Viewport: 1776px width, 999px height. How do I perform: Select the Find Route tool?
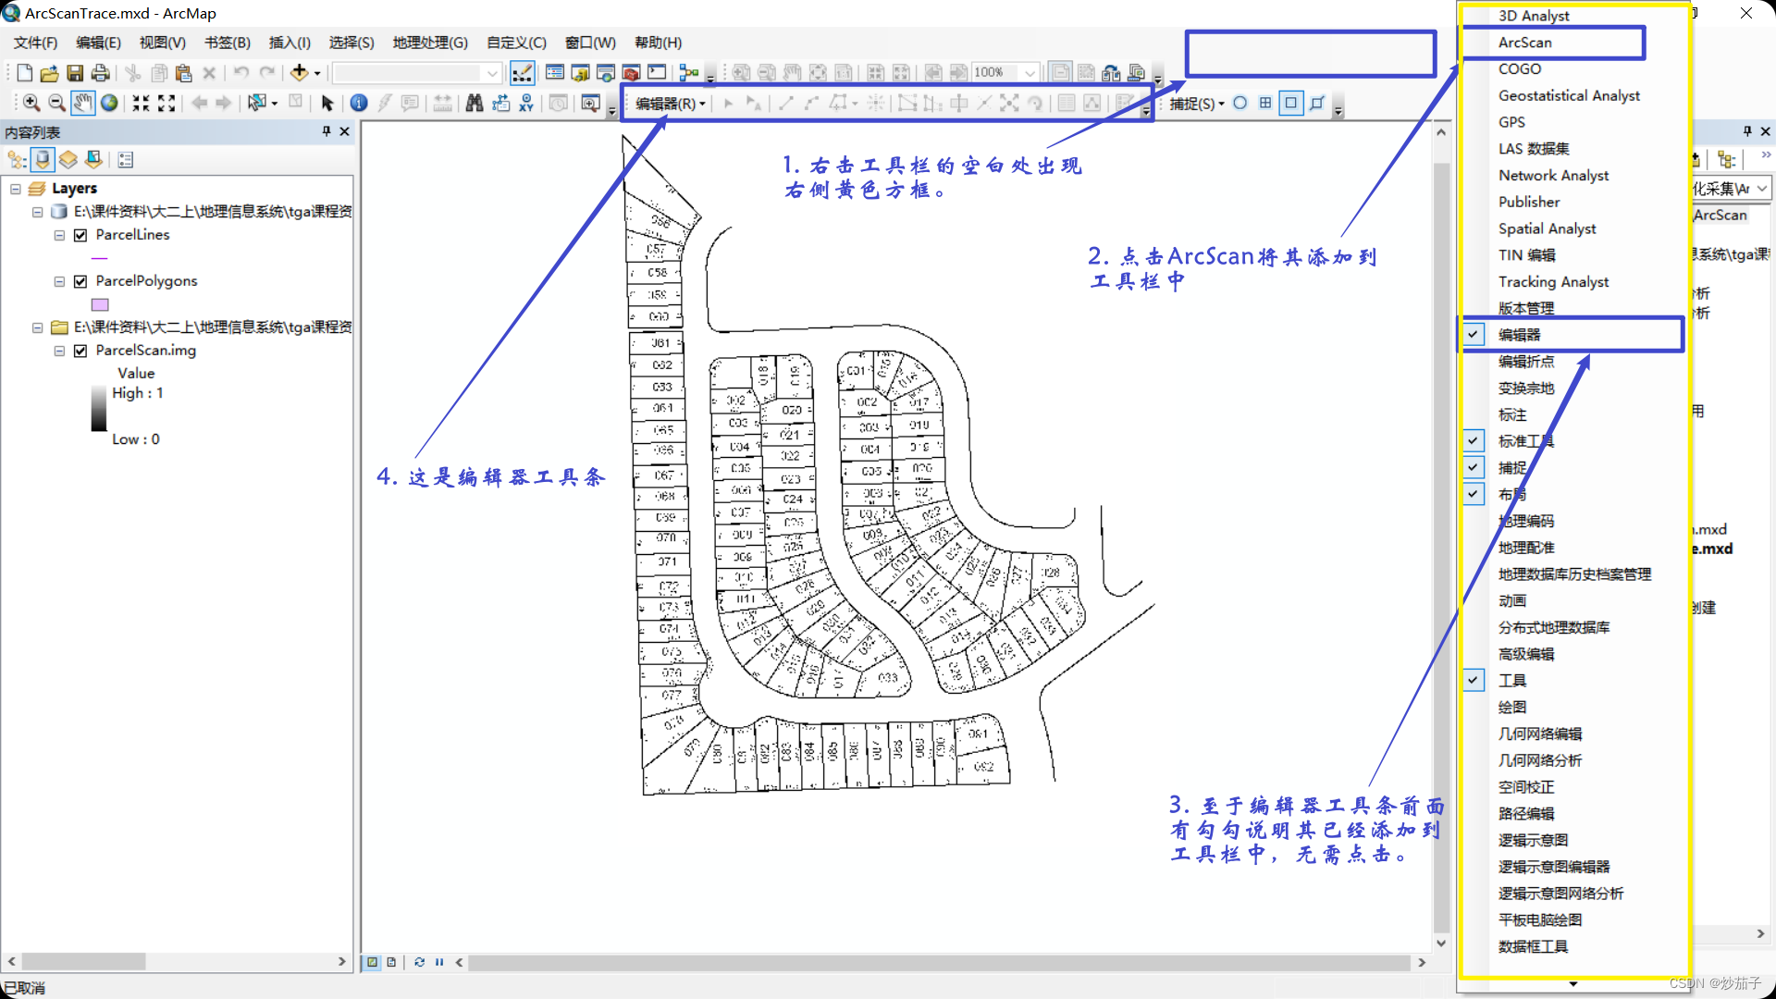pyautogui.click(x=500, y=103)
